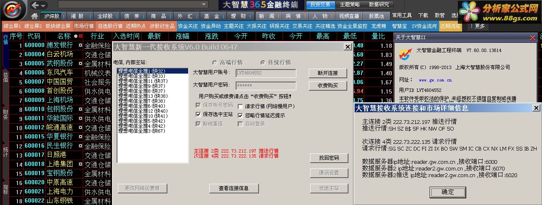
Task: Close the 关于大智慧II window
Action: pos(532,38)
